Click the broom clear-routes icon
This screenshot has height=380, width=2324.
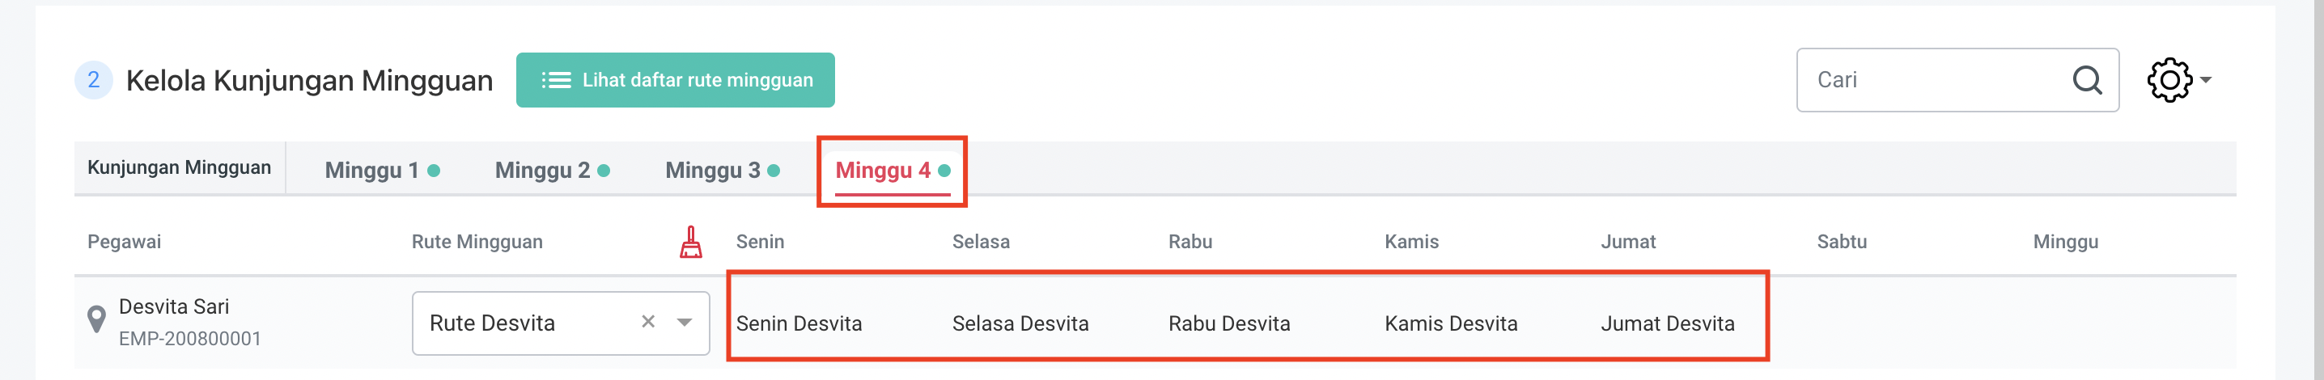coord(691,243)
